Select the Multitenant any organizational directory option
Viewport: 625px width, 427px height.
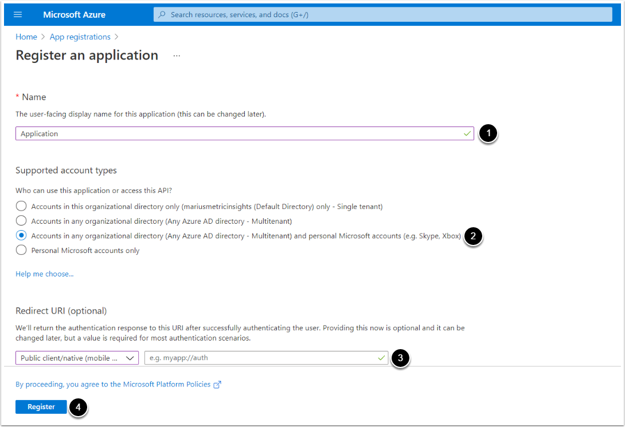tap(21, 221)
